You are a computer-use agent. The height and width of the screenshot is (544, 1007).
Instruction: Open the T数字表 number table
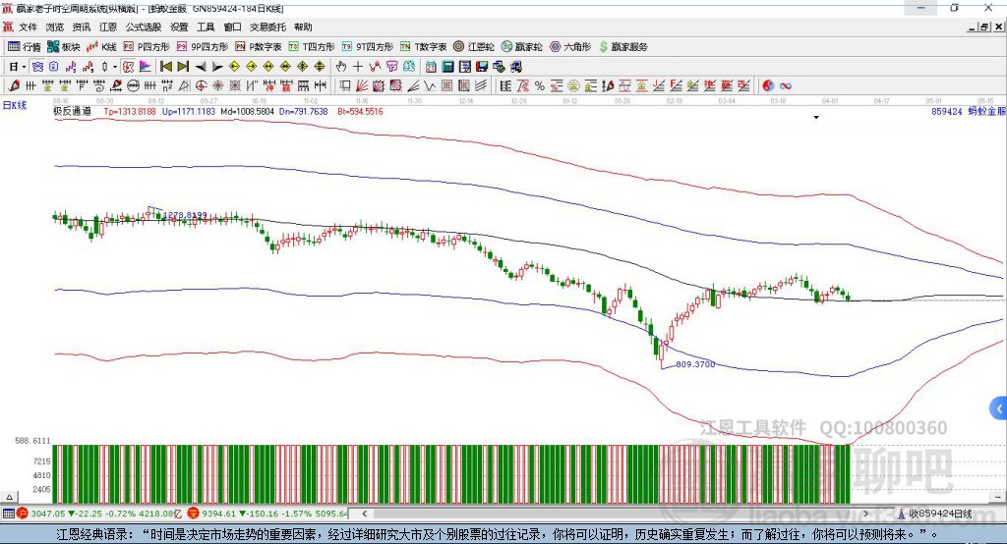(423, 47)
